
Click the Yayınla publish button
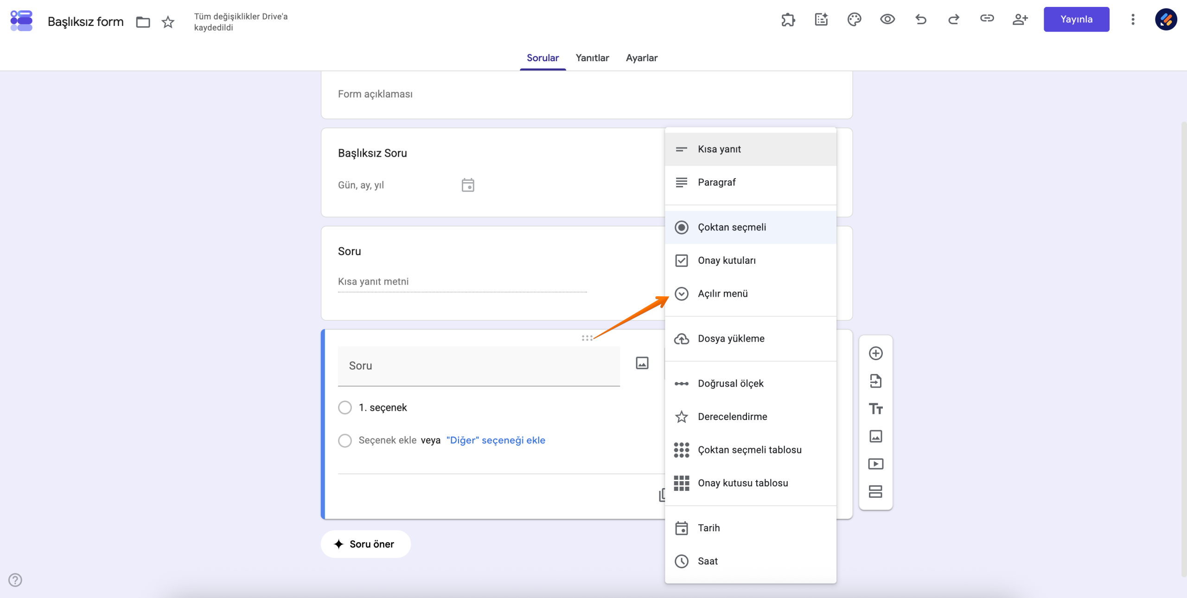(1076, 19)
